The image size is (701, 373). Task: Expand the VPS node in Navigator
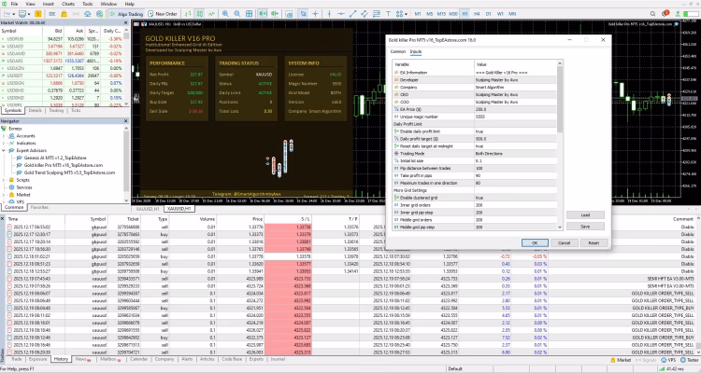(x=4, y=201)
